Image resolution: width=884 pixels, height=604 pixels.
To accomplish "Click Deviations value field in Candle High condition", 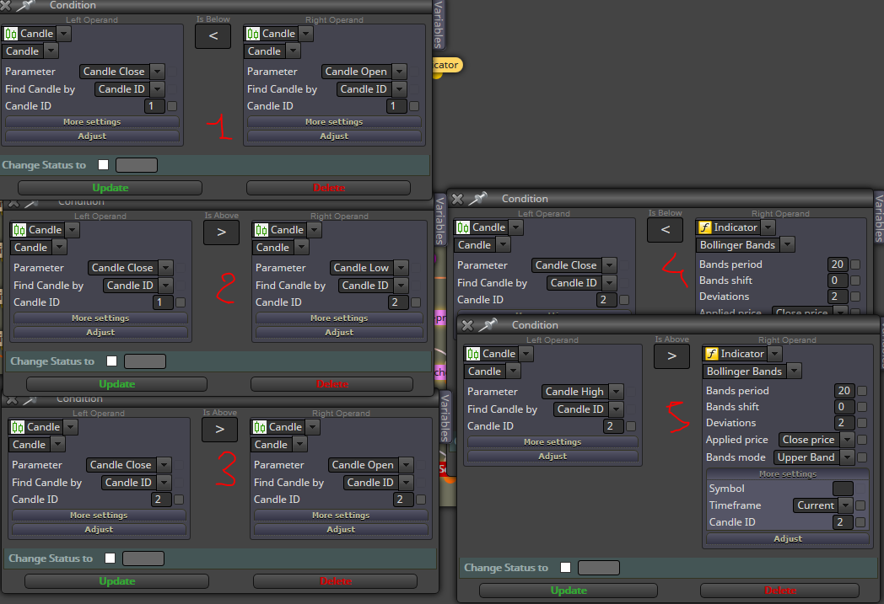I will pyautogui.click(x=844, y=423).
